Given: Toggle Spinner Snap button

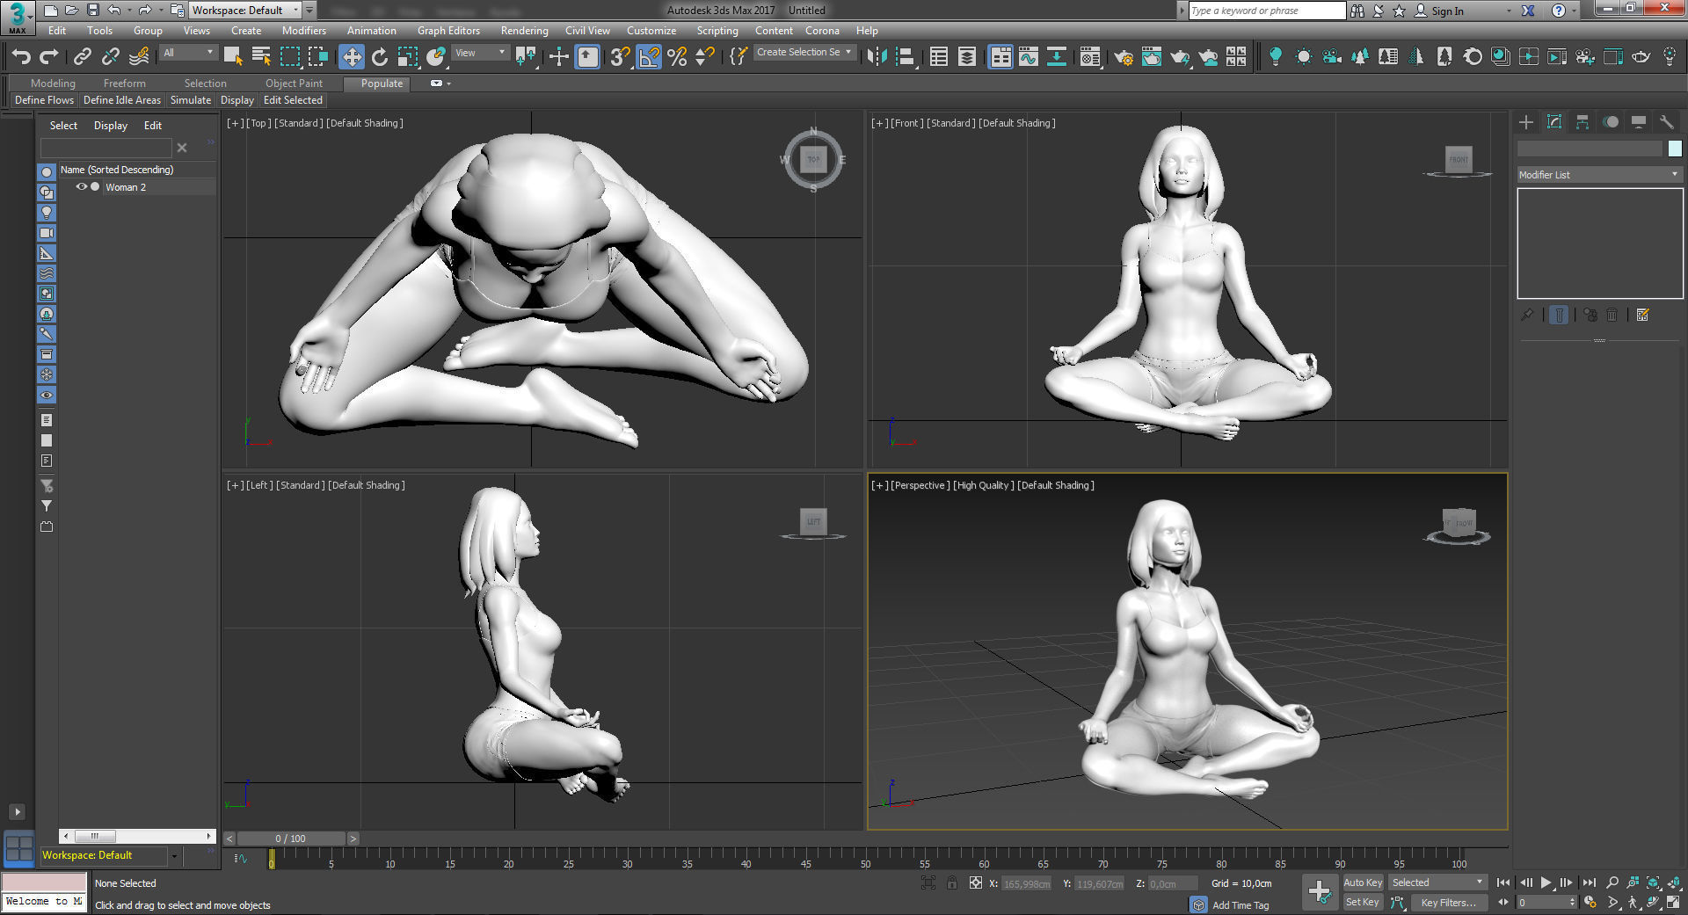Looking at the screenshot, I should tap(705, 57).
